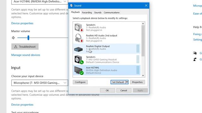Click the Configure button
The height and width of the screenshot is (113, 202).
pos(80,82)
